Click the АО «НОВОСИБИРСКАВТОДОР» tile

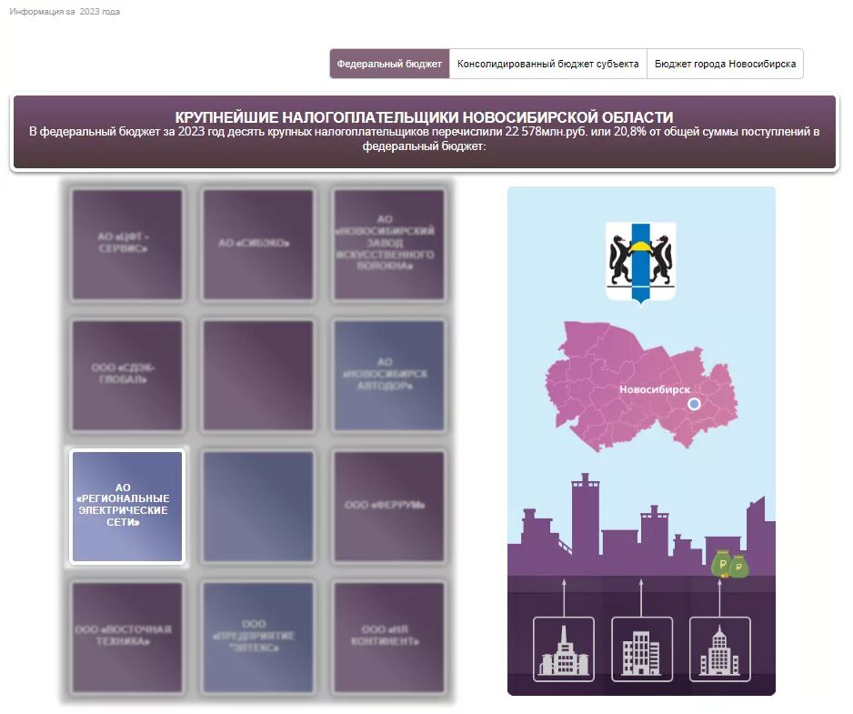[389, 376]
